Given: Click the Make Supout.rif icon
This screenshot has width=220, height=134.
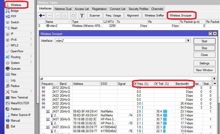Looking at the screenshot, I should [8, 115].
